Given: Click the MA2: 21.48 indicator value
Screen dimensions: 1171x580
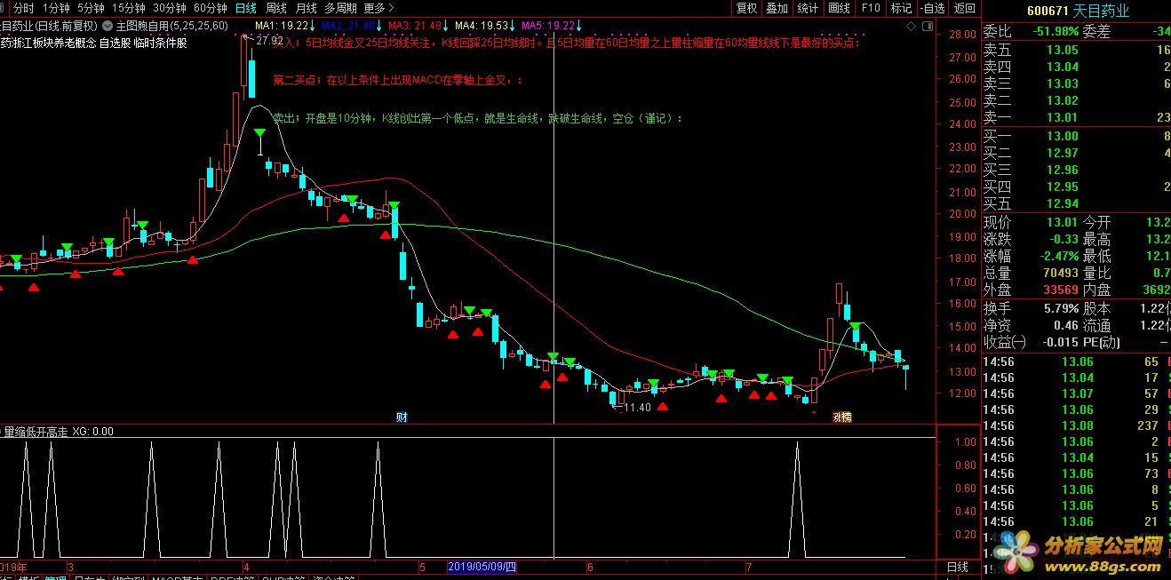Looking at the screenshot, I should coord(353,26).
